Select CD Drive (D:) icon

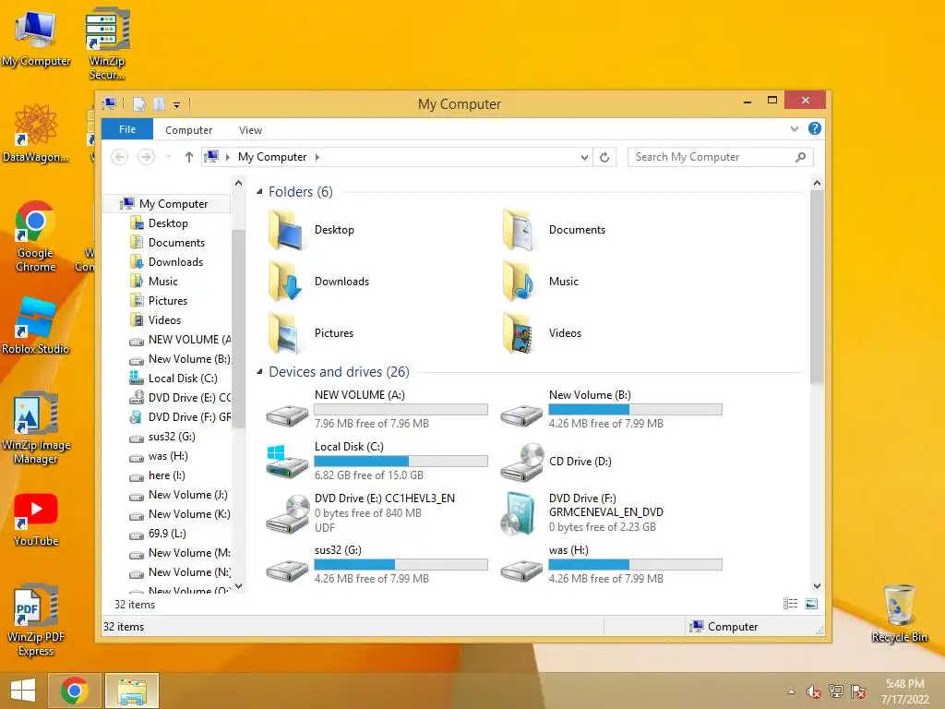(x=521, y=462)
